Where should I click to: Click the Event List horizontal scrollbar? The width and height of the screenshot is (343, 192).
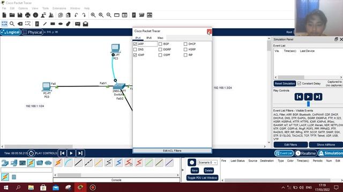click(x=290, y=77)
